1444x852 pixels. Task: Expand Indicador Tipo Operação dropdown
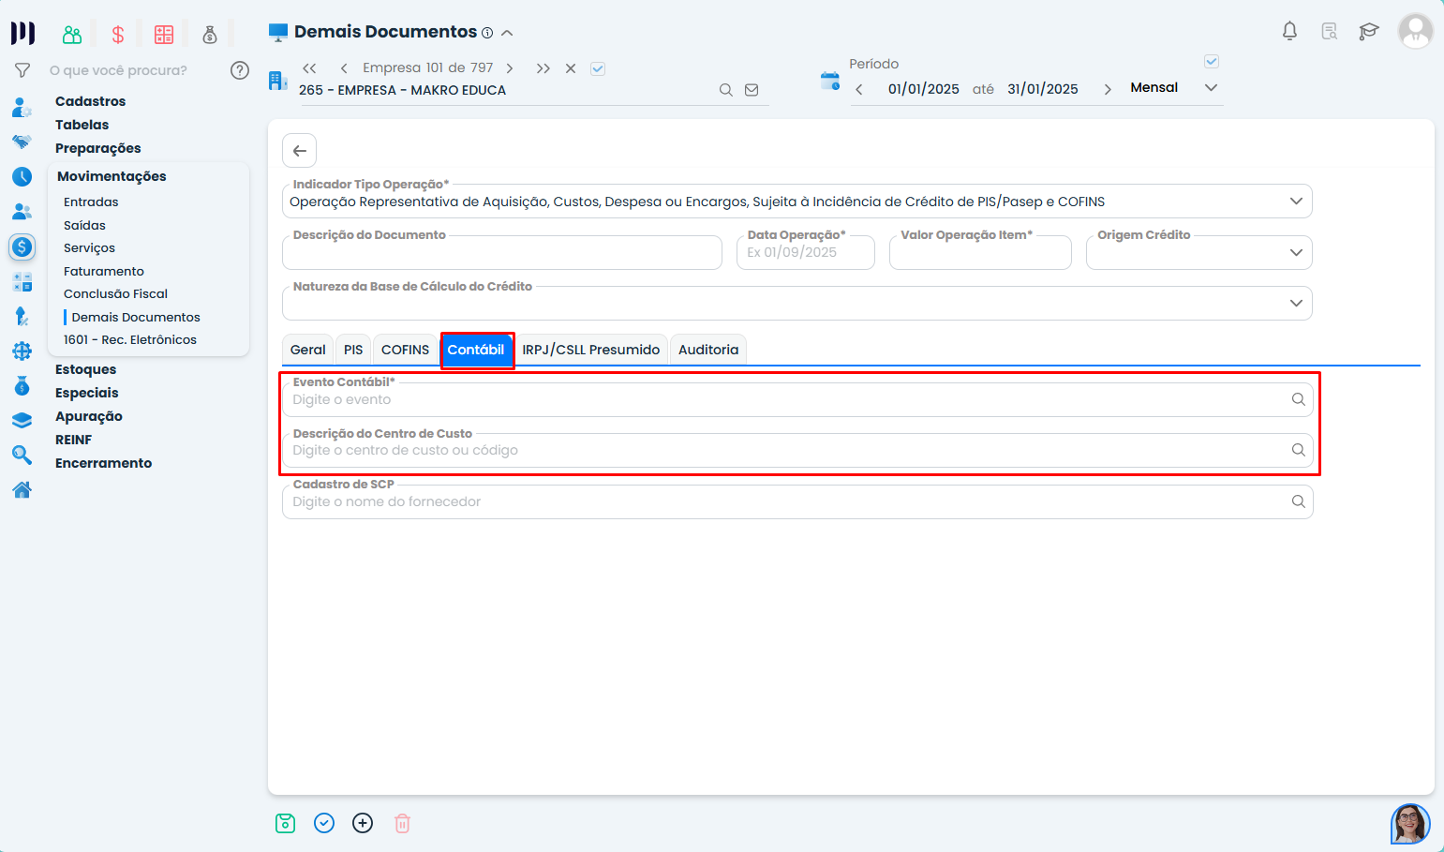[x=1296, y=202]
